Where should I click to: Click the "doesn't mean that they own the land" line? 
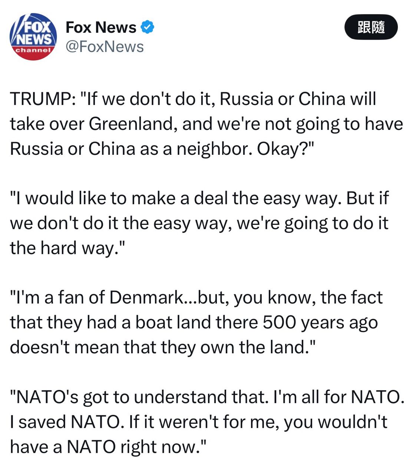(162, 347)
